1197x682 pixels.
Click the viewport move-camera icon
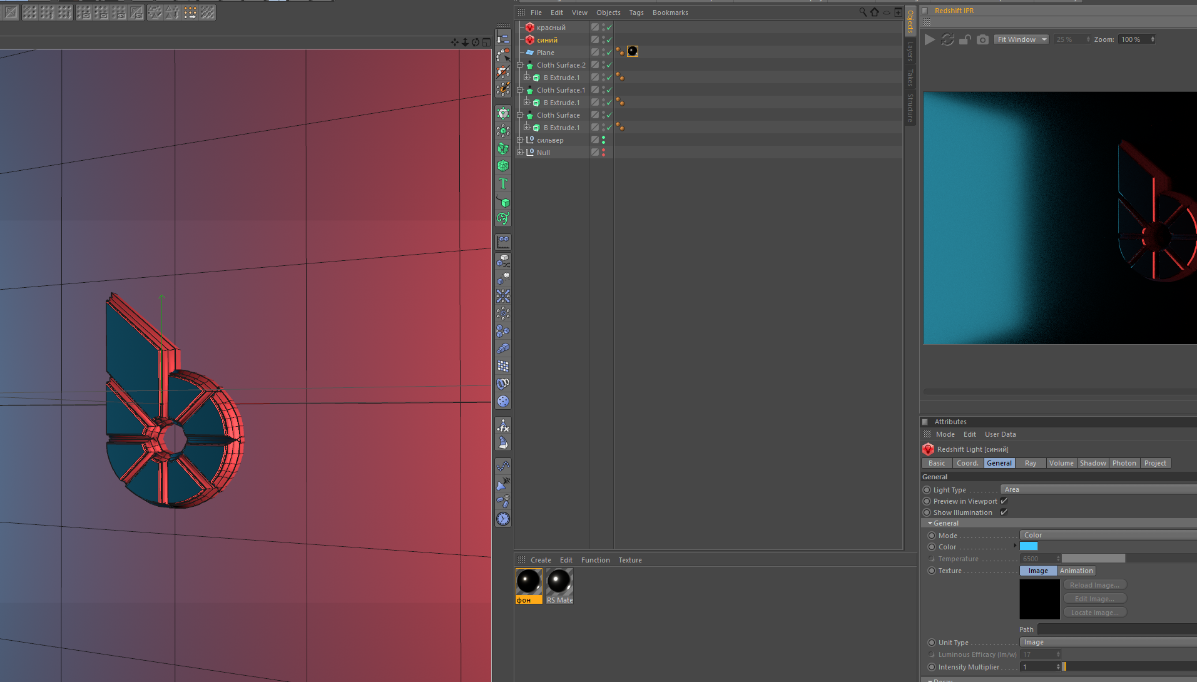(455, 42)
